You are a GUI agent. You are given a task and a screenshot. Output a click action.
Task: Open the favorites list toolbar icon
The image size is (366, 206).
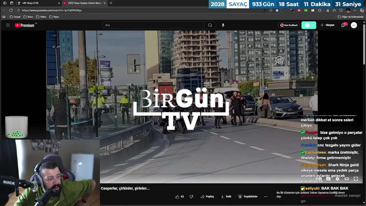click(334, 10)
